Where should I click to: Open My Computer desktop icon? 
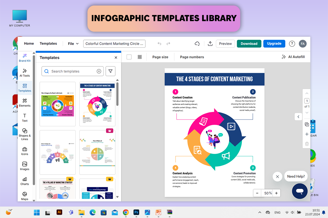coord(20,18)
